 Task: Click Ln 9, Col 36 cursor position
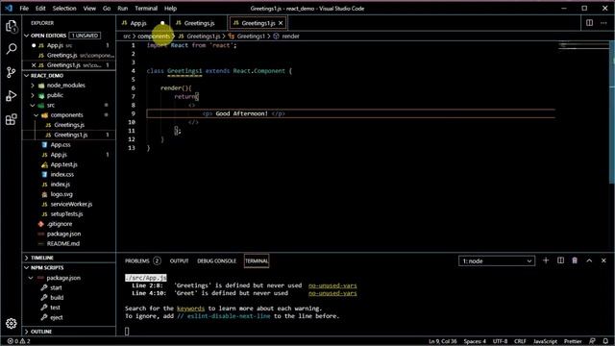click(x=443, y=341)
